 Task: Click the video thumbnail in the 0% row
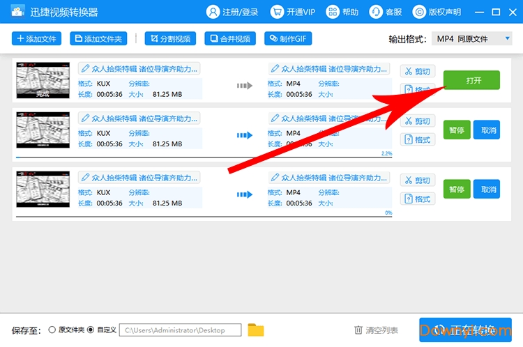pos(43,189)
